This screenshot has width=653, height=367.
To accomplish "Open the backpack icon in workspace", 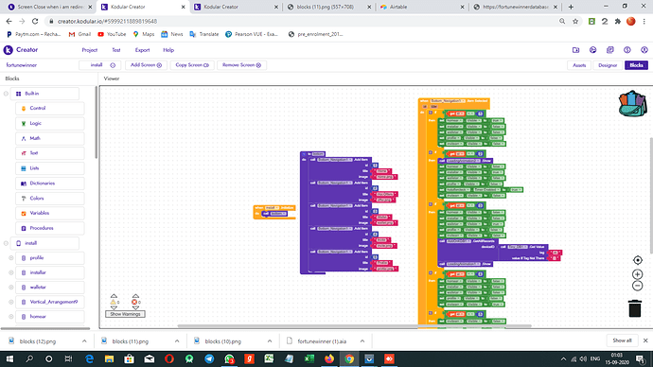I will click(x=632, y=104).
